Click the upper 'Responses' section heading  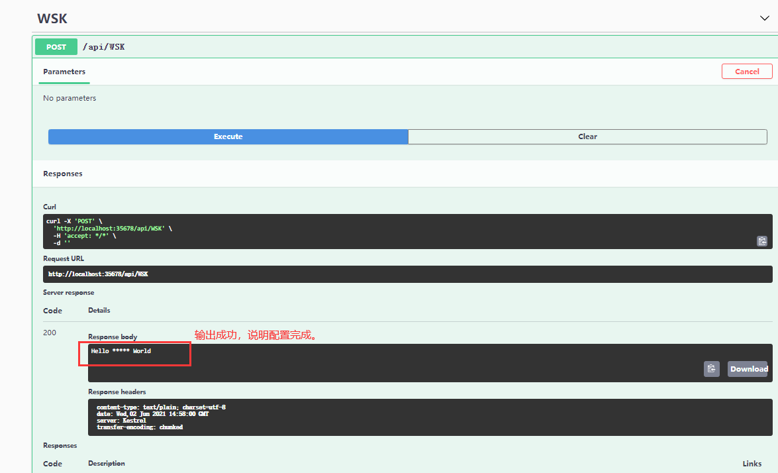pyautogui.click(x=62, y=174)
